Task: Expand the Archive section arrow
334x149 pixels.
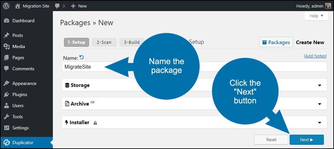Action: click(x=320, y=104)
